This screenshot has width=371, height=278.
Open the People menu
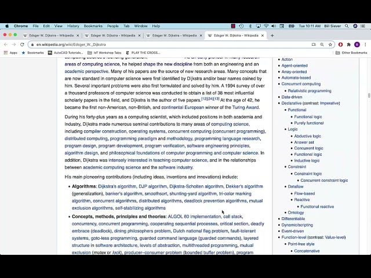point(112,26)
